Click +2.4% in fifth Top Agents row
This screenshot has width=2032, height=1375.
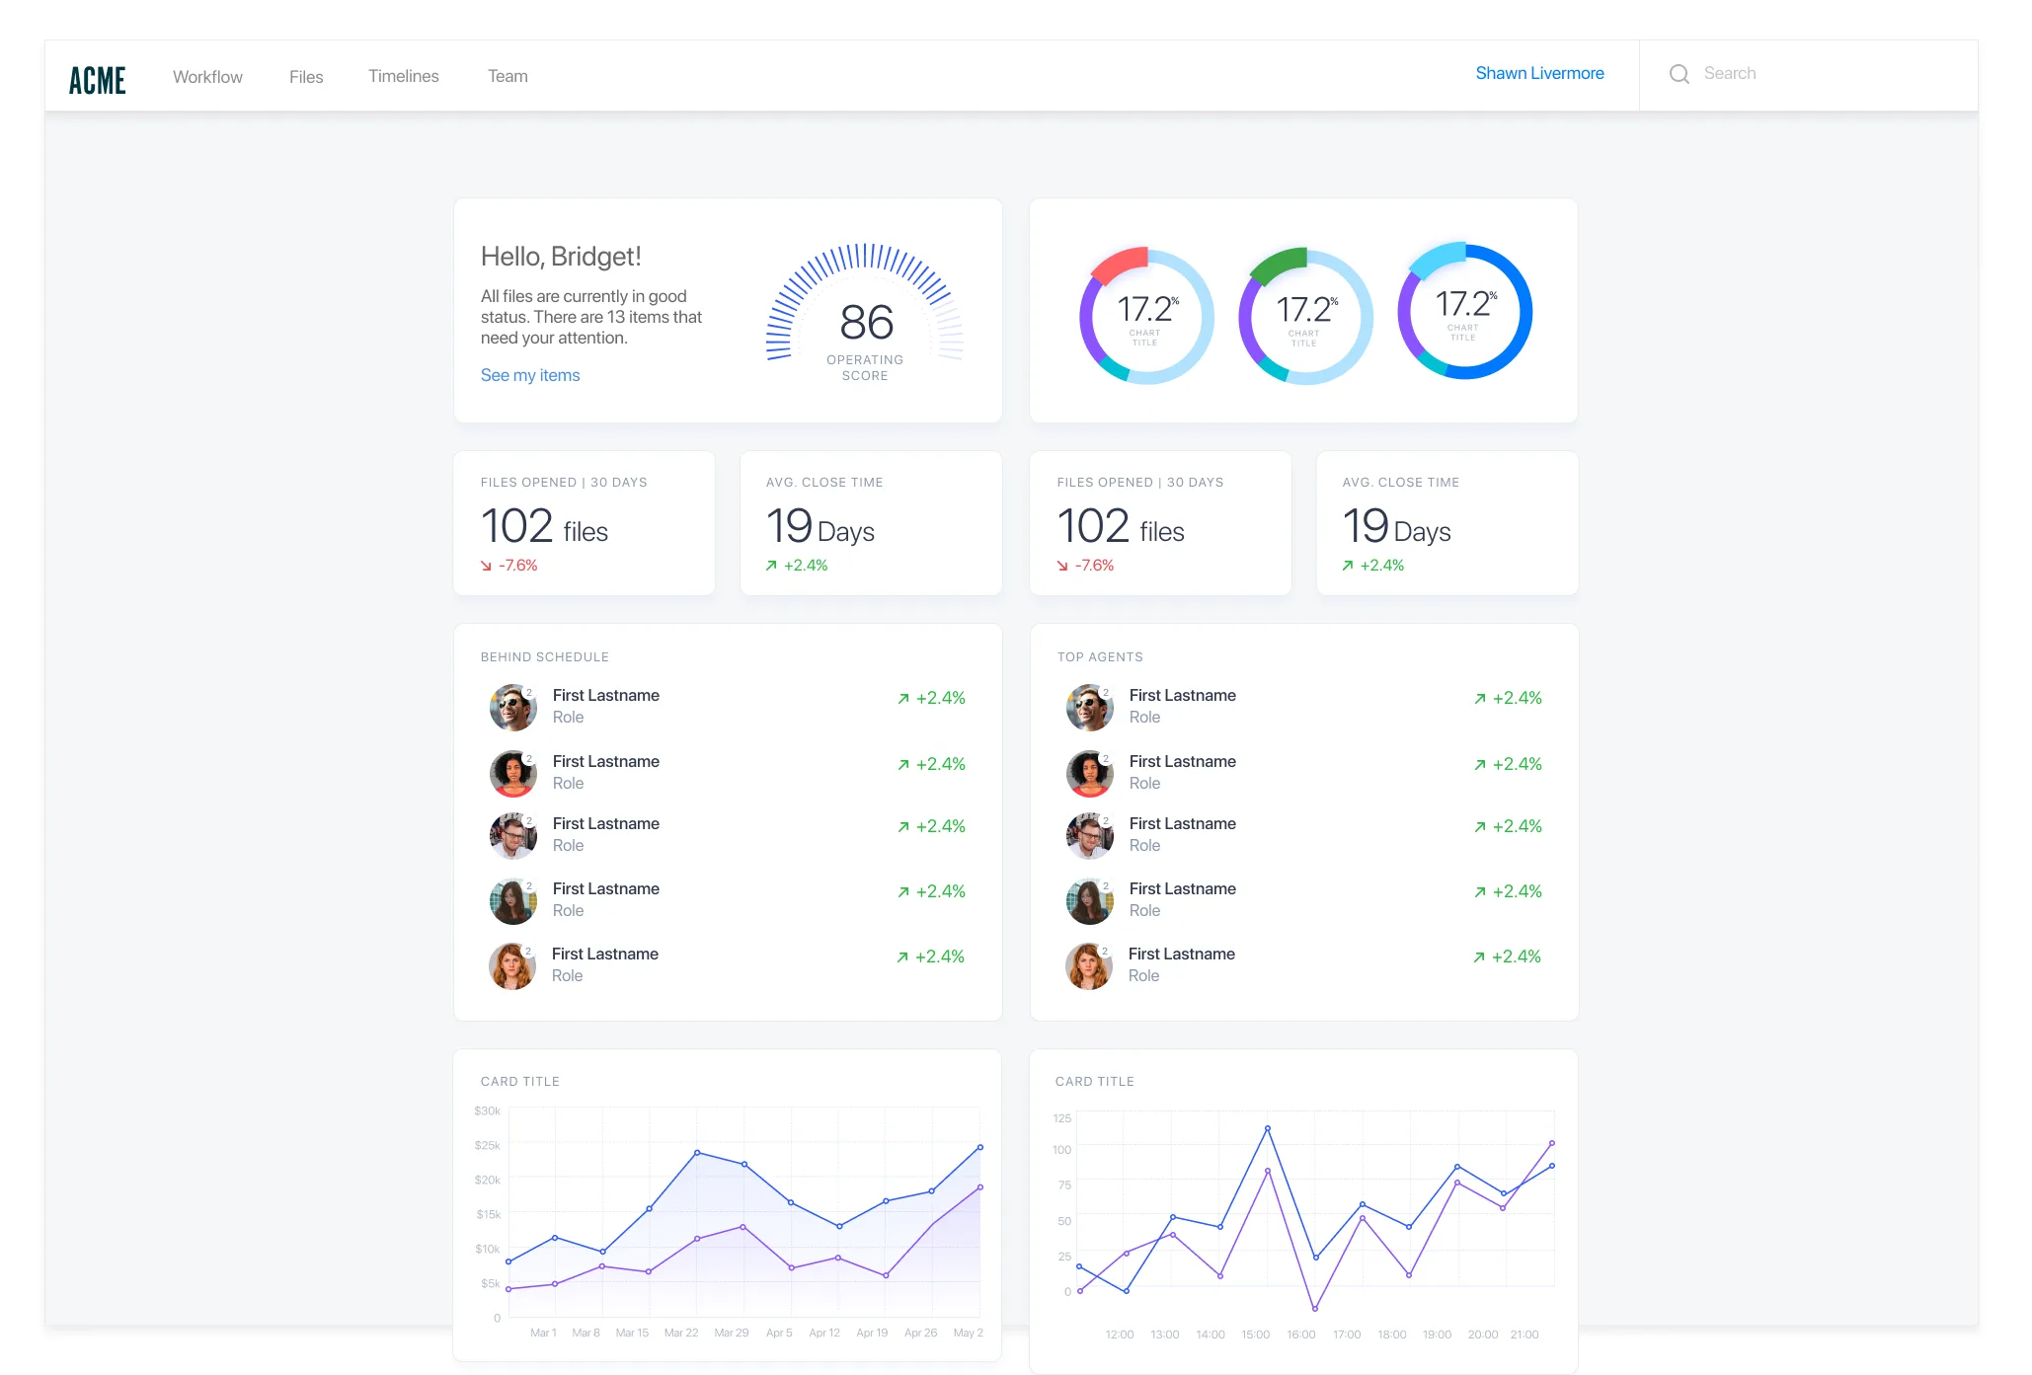pos(1517,956)
